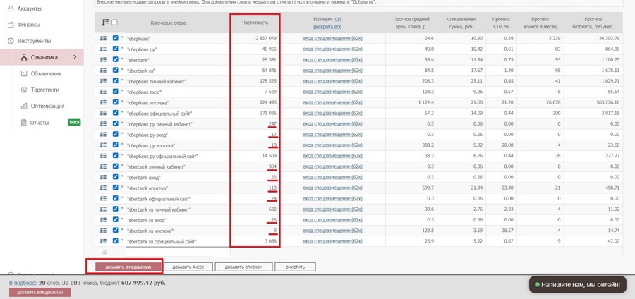The height and width of the screenshot is (299, 635).
Task: Click the Таргетинги target icon
Action: coord(24,90)
